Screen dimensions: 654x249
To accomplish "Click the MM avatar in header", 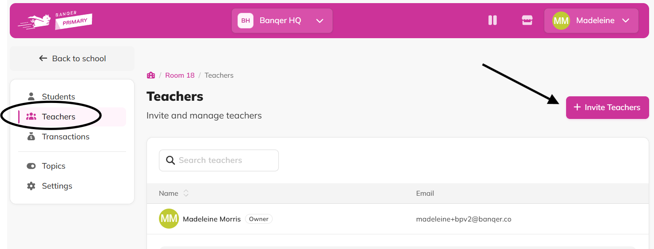I will click(561, 20).
